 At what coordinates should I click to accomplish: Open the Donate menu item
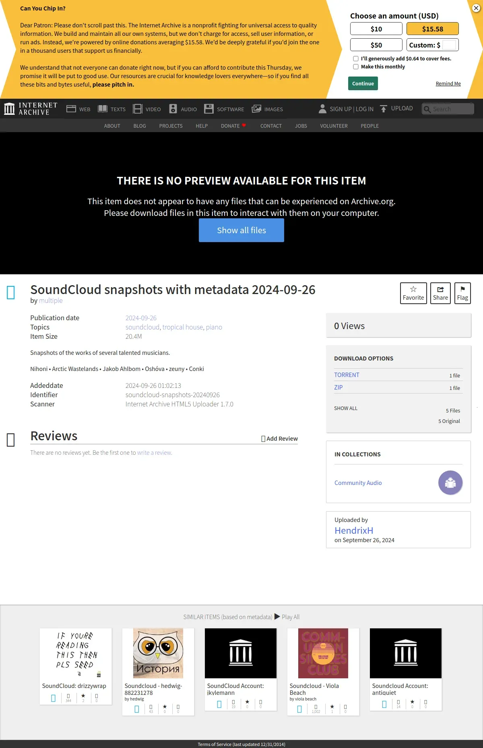click(233, 126)
